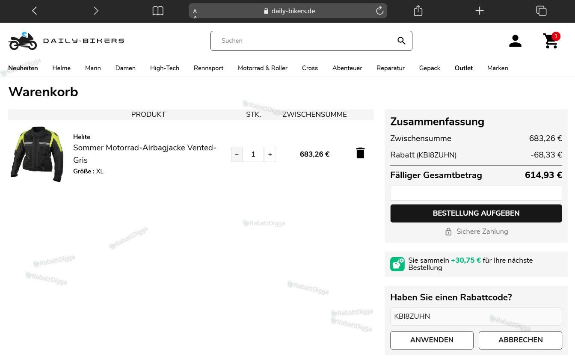Viewport: 575px width, 359px height.
Task: Open the High-Tech category
Action: 165,68
